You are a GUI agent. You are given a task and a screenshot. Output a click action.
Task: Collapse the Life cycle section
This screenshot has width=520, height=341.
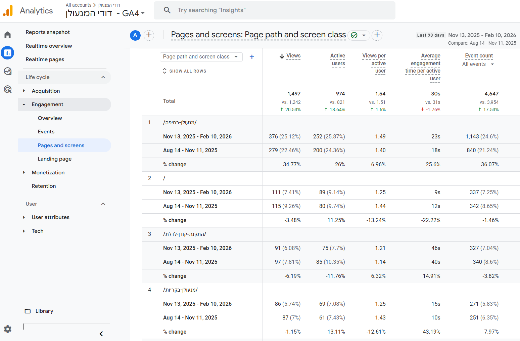(x=103, y=77)
